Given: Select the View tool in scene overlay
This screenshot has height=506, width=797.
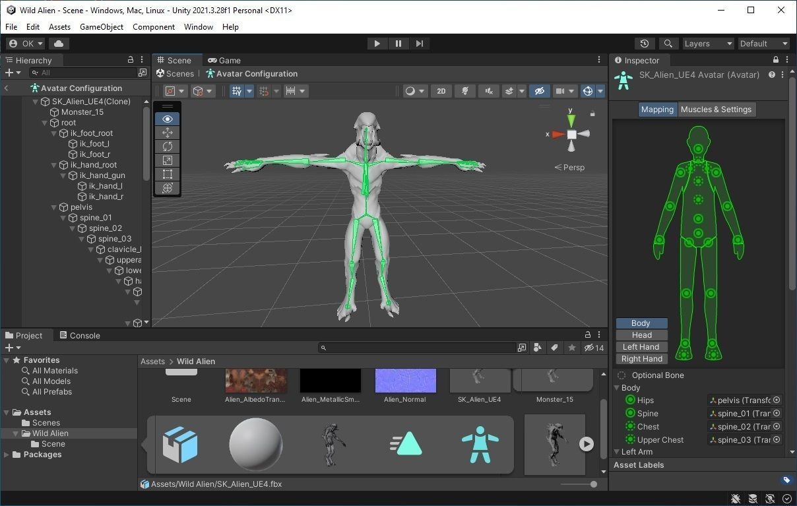Looking at the screenshot, I should (x=168, y=119).
